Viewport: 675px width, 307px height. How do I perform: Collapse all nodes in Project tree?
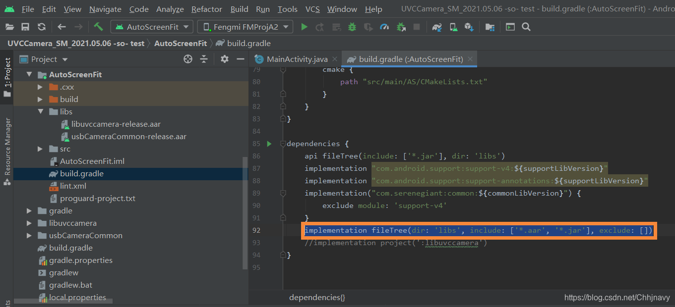[x=204, y=58]
